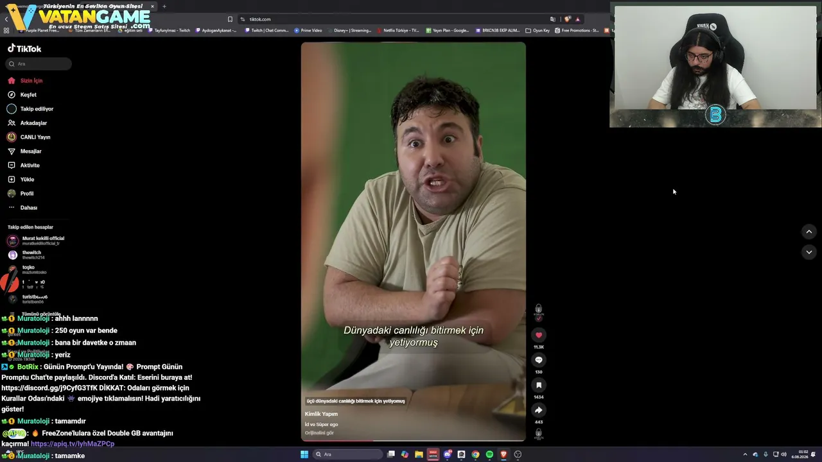Open Yayın Planı Google bookmark
This screenshot has width=822, height=462.
click(x=448, y=30)
